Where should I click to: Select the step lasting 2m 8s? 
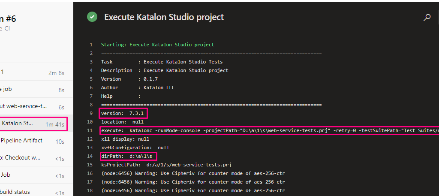[x=32, y=72]
